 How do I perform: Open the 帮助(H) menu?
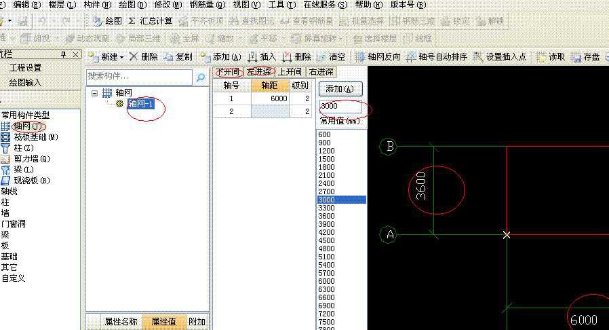[x=368, y=5]
